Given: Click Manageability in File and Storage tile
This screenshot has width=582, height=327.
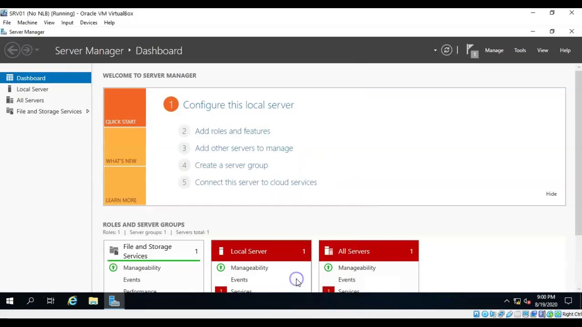Looking at the screenshot, I should pos(142,268).
